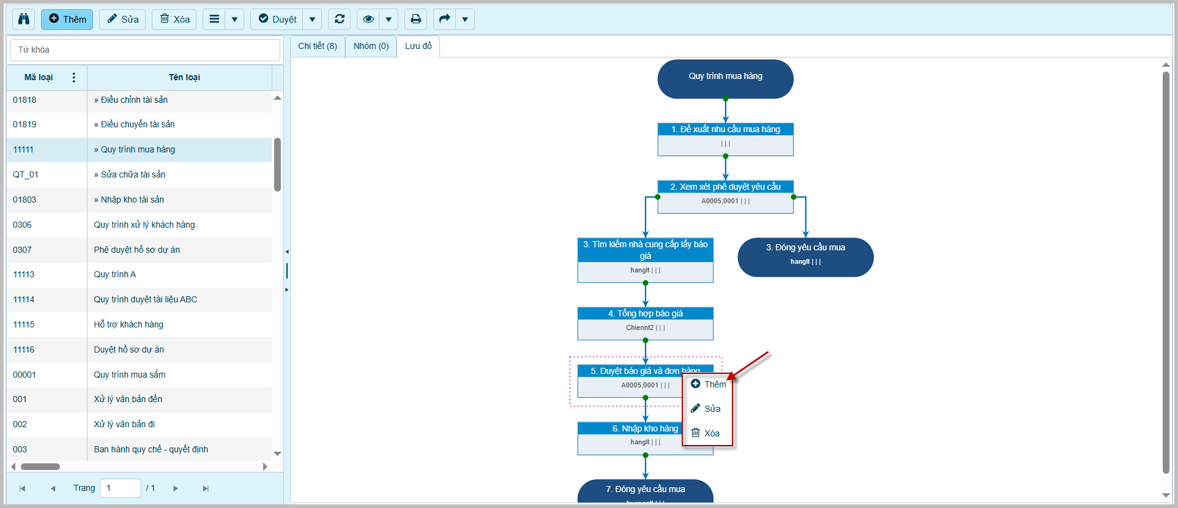Click the hamburger list menu icon
Screen dimensions: 1178x508
(214, 19)
